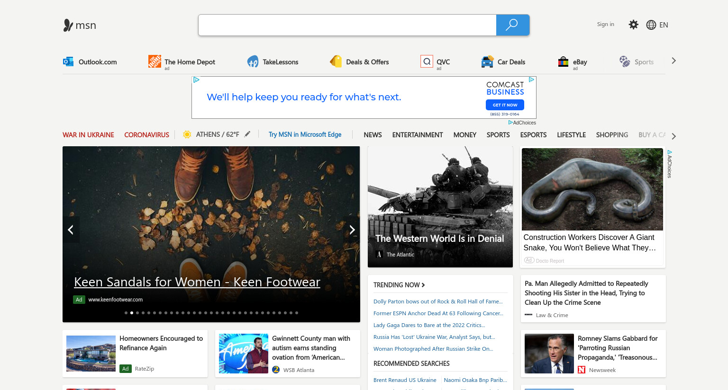Search Naomi Osaka Bnp Paribas link
The width and height of the screenshot is (728, 390).
point(475,380)
